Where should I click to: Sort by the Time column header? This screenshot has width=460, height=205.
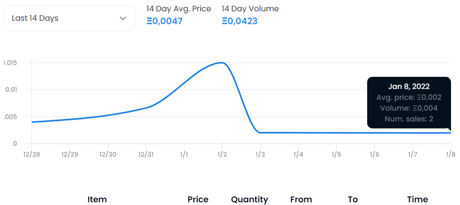coord(417,199)
